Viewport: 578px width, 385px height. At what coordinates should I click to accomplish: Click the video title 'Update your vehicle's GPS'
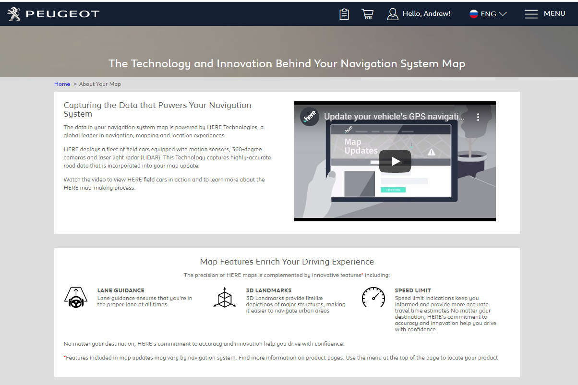[x=394, y=117]
